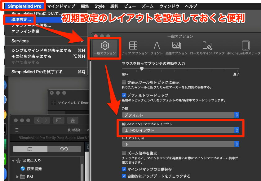261x181 pixels.
Task: Open the 新しいマインドマップのレイアウト dropdown
Action: (180, 130)
